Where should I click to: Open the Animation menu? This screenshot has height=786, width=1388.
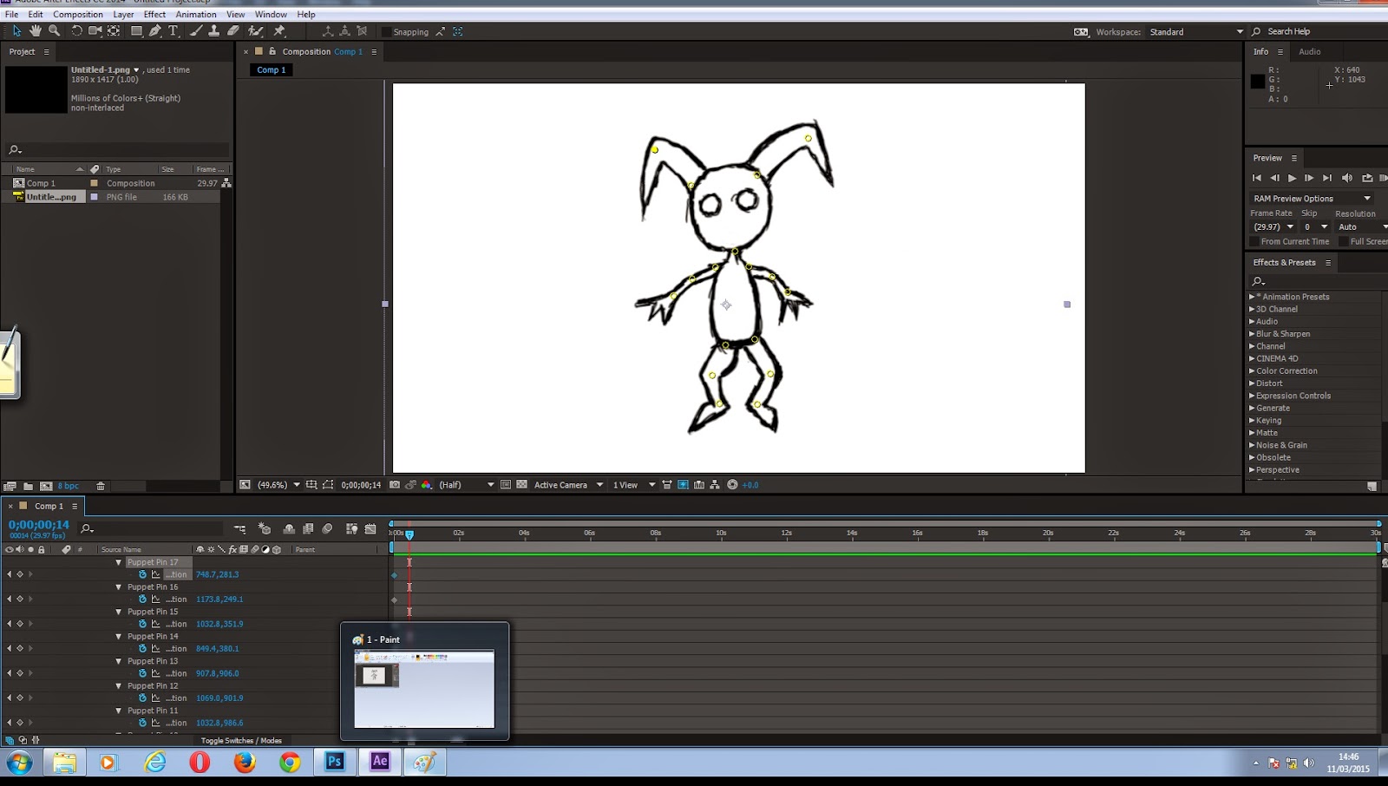point(196,14)
